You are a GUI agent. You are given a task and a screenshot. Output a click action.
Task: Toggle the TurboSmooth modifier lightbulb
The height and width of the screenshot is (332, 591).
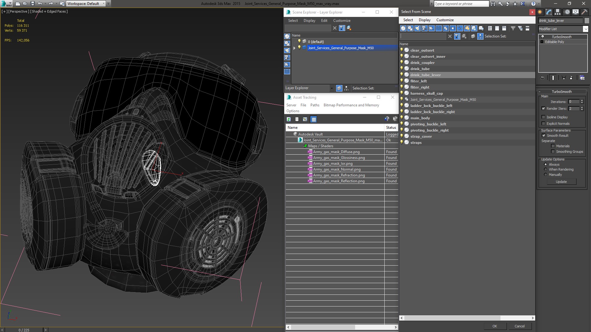pyautogui.click(x=542, y=37)
